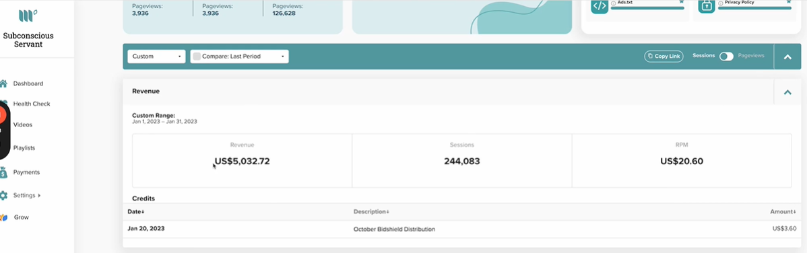Collapse the filter bar with chevron
The height and width of the screenshot is (253, 807).
[x=787, y=57]
